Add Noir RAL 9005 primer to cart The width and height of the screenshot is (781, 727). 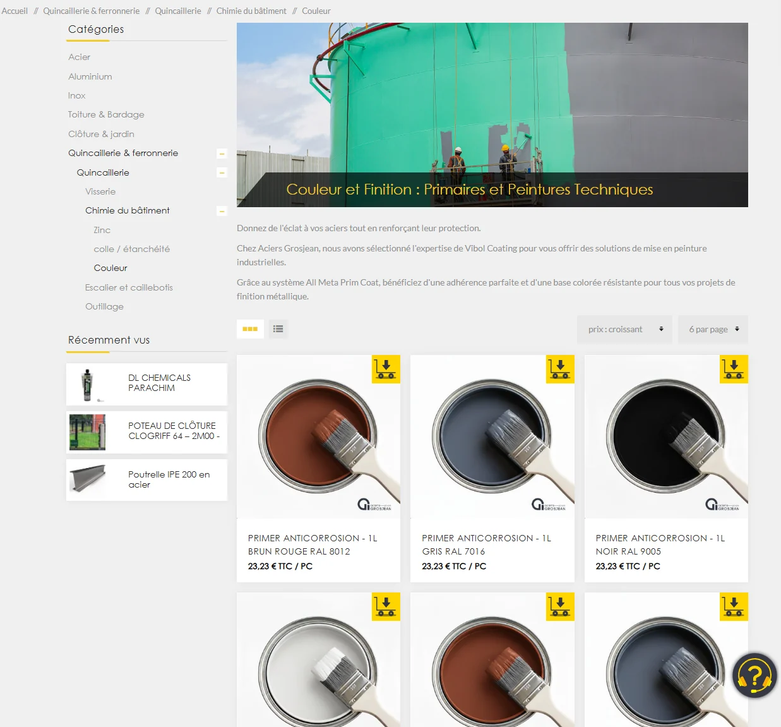(x=734, y=369)
